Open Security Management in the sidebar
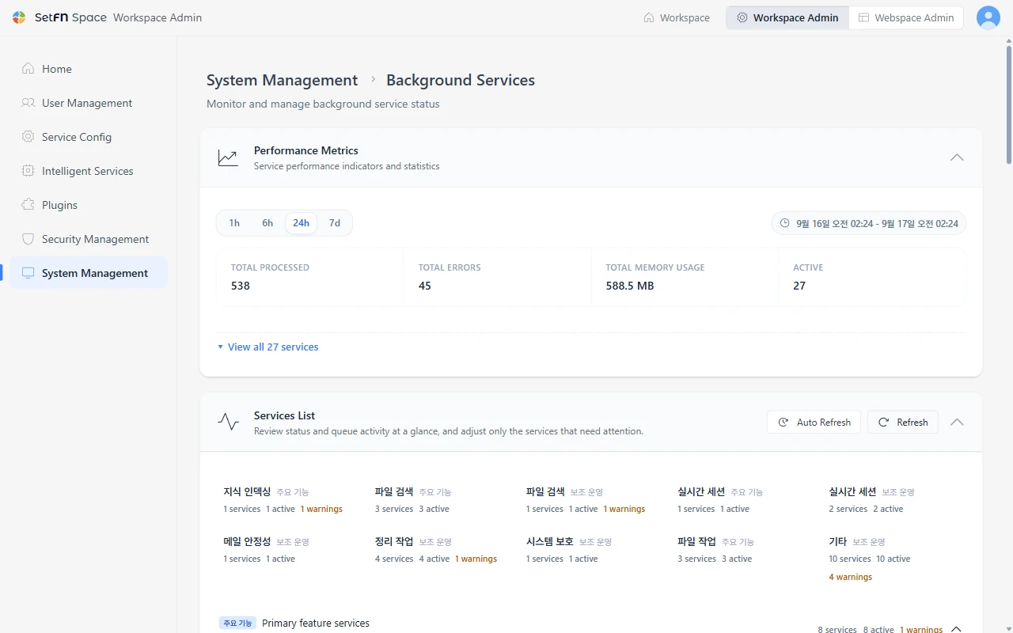This screenshot has width=1013, height=633. 89,239
